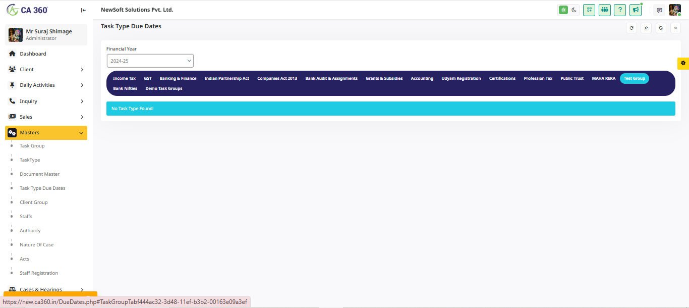
Task: Select the Banking & Finance tab
Action: [x=178, y=78]
